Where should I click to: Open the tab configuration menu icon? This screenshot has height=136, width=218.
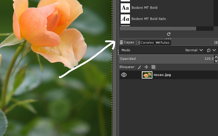216,42
